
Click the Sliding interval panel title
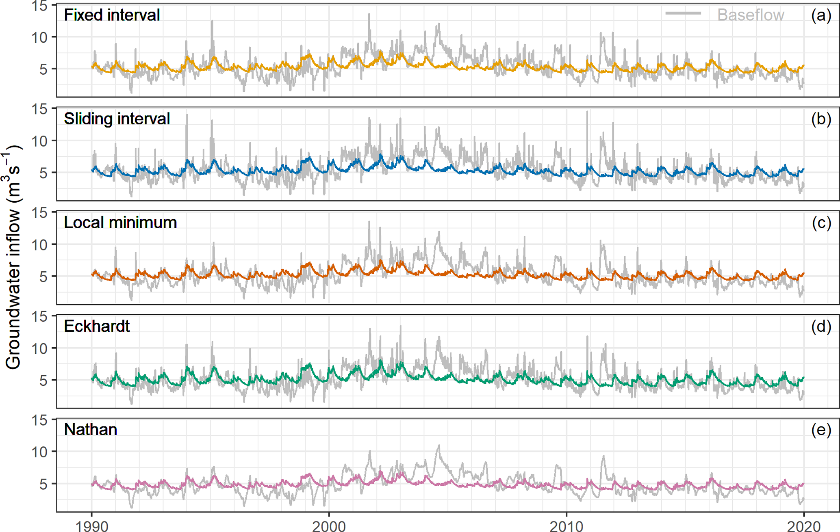click(117, 119)
